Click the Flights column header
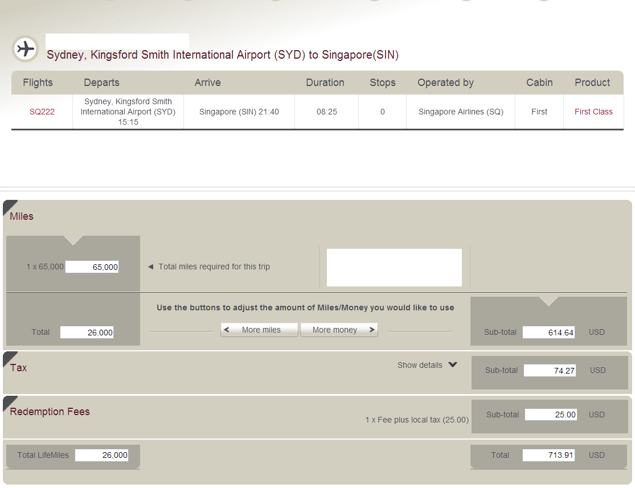The width and height of the screenshot is (635, 488). (38, 83)
